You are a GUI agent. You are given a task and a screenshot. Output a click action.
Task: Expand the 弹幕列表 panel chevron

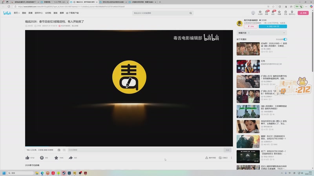coord(284,33)
